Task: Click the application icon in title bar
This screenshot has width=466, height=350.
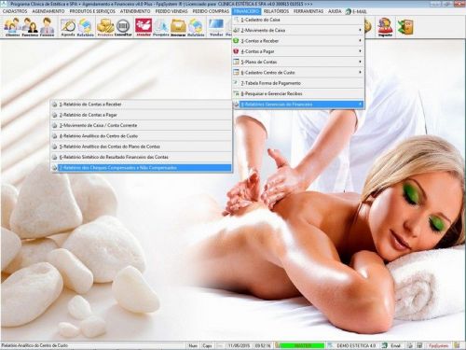Action: pos(5,4)
